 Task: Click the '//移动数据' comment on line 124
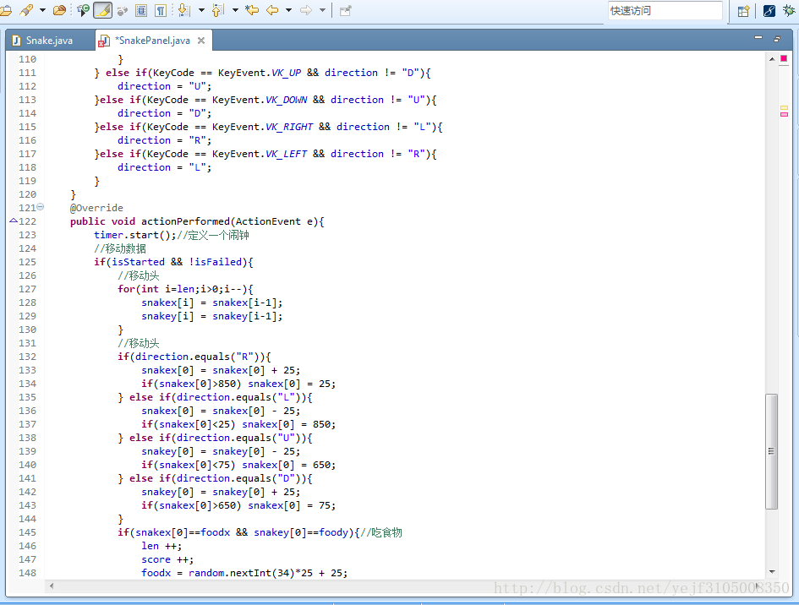coord(120,248)
